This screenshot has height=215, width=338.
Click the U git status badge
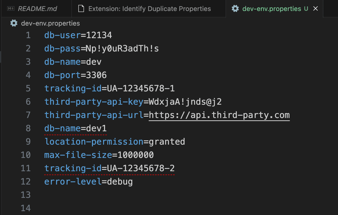point(306,9)
